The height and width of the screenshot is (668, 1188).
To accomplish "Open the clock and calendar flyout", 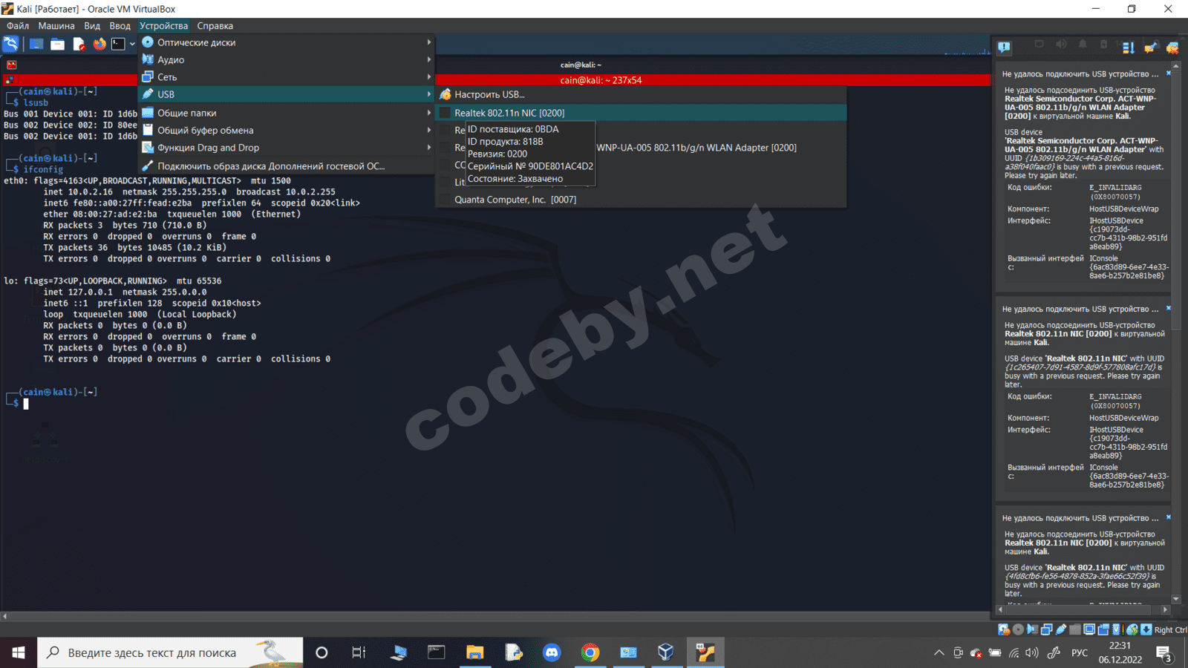I will click(1120, 652).
